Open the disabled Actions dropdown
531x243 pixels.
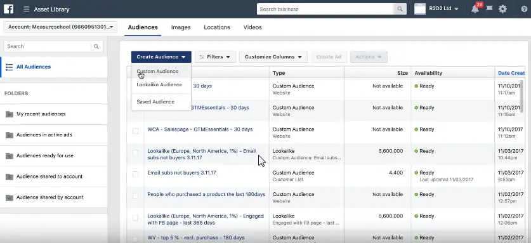369,57
